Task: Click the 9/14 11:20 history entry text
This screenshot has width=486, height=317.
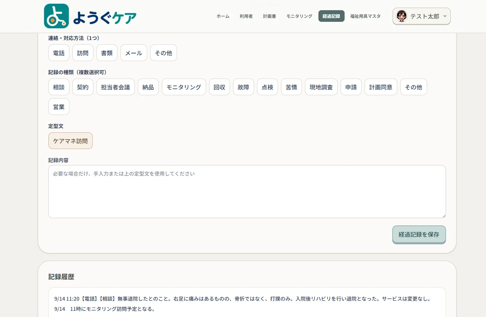Action: [x=242, y=299]
